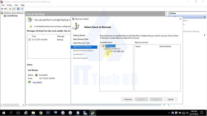
Task: Go to Select Backup Date step
Action: [x=81, y=39]
